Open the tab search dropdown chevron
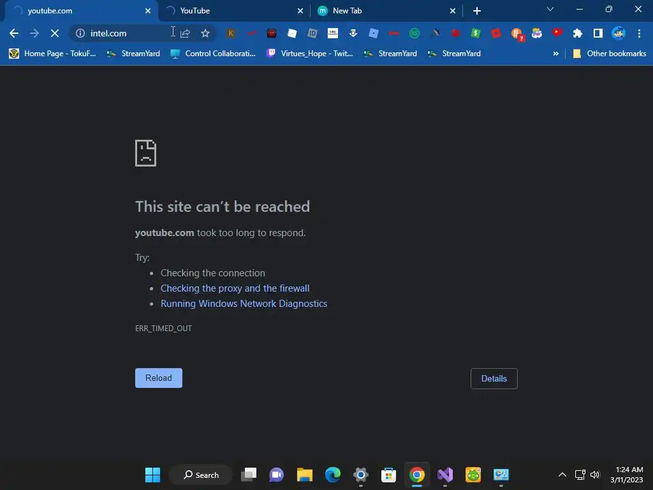This screenshot has height=490, width=653. coord(550,9)
